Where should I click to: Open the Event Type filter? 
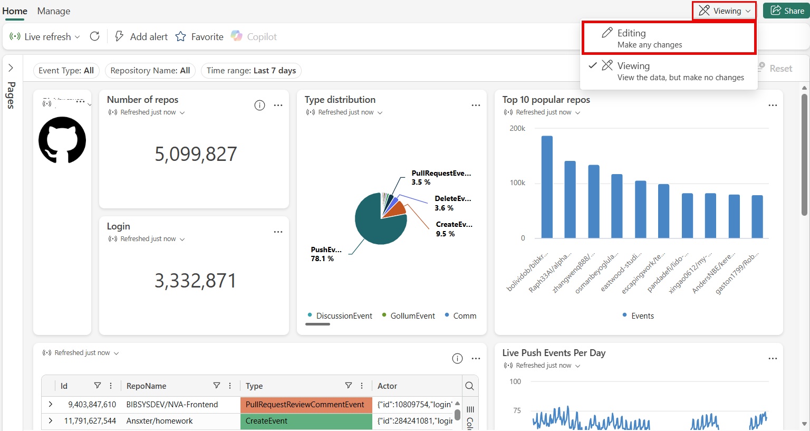tap(66, 71)
